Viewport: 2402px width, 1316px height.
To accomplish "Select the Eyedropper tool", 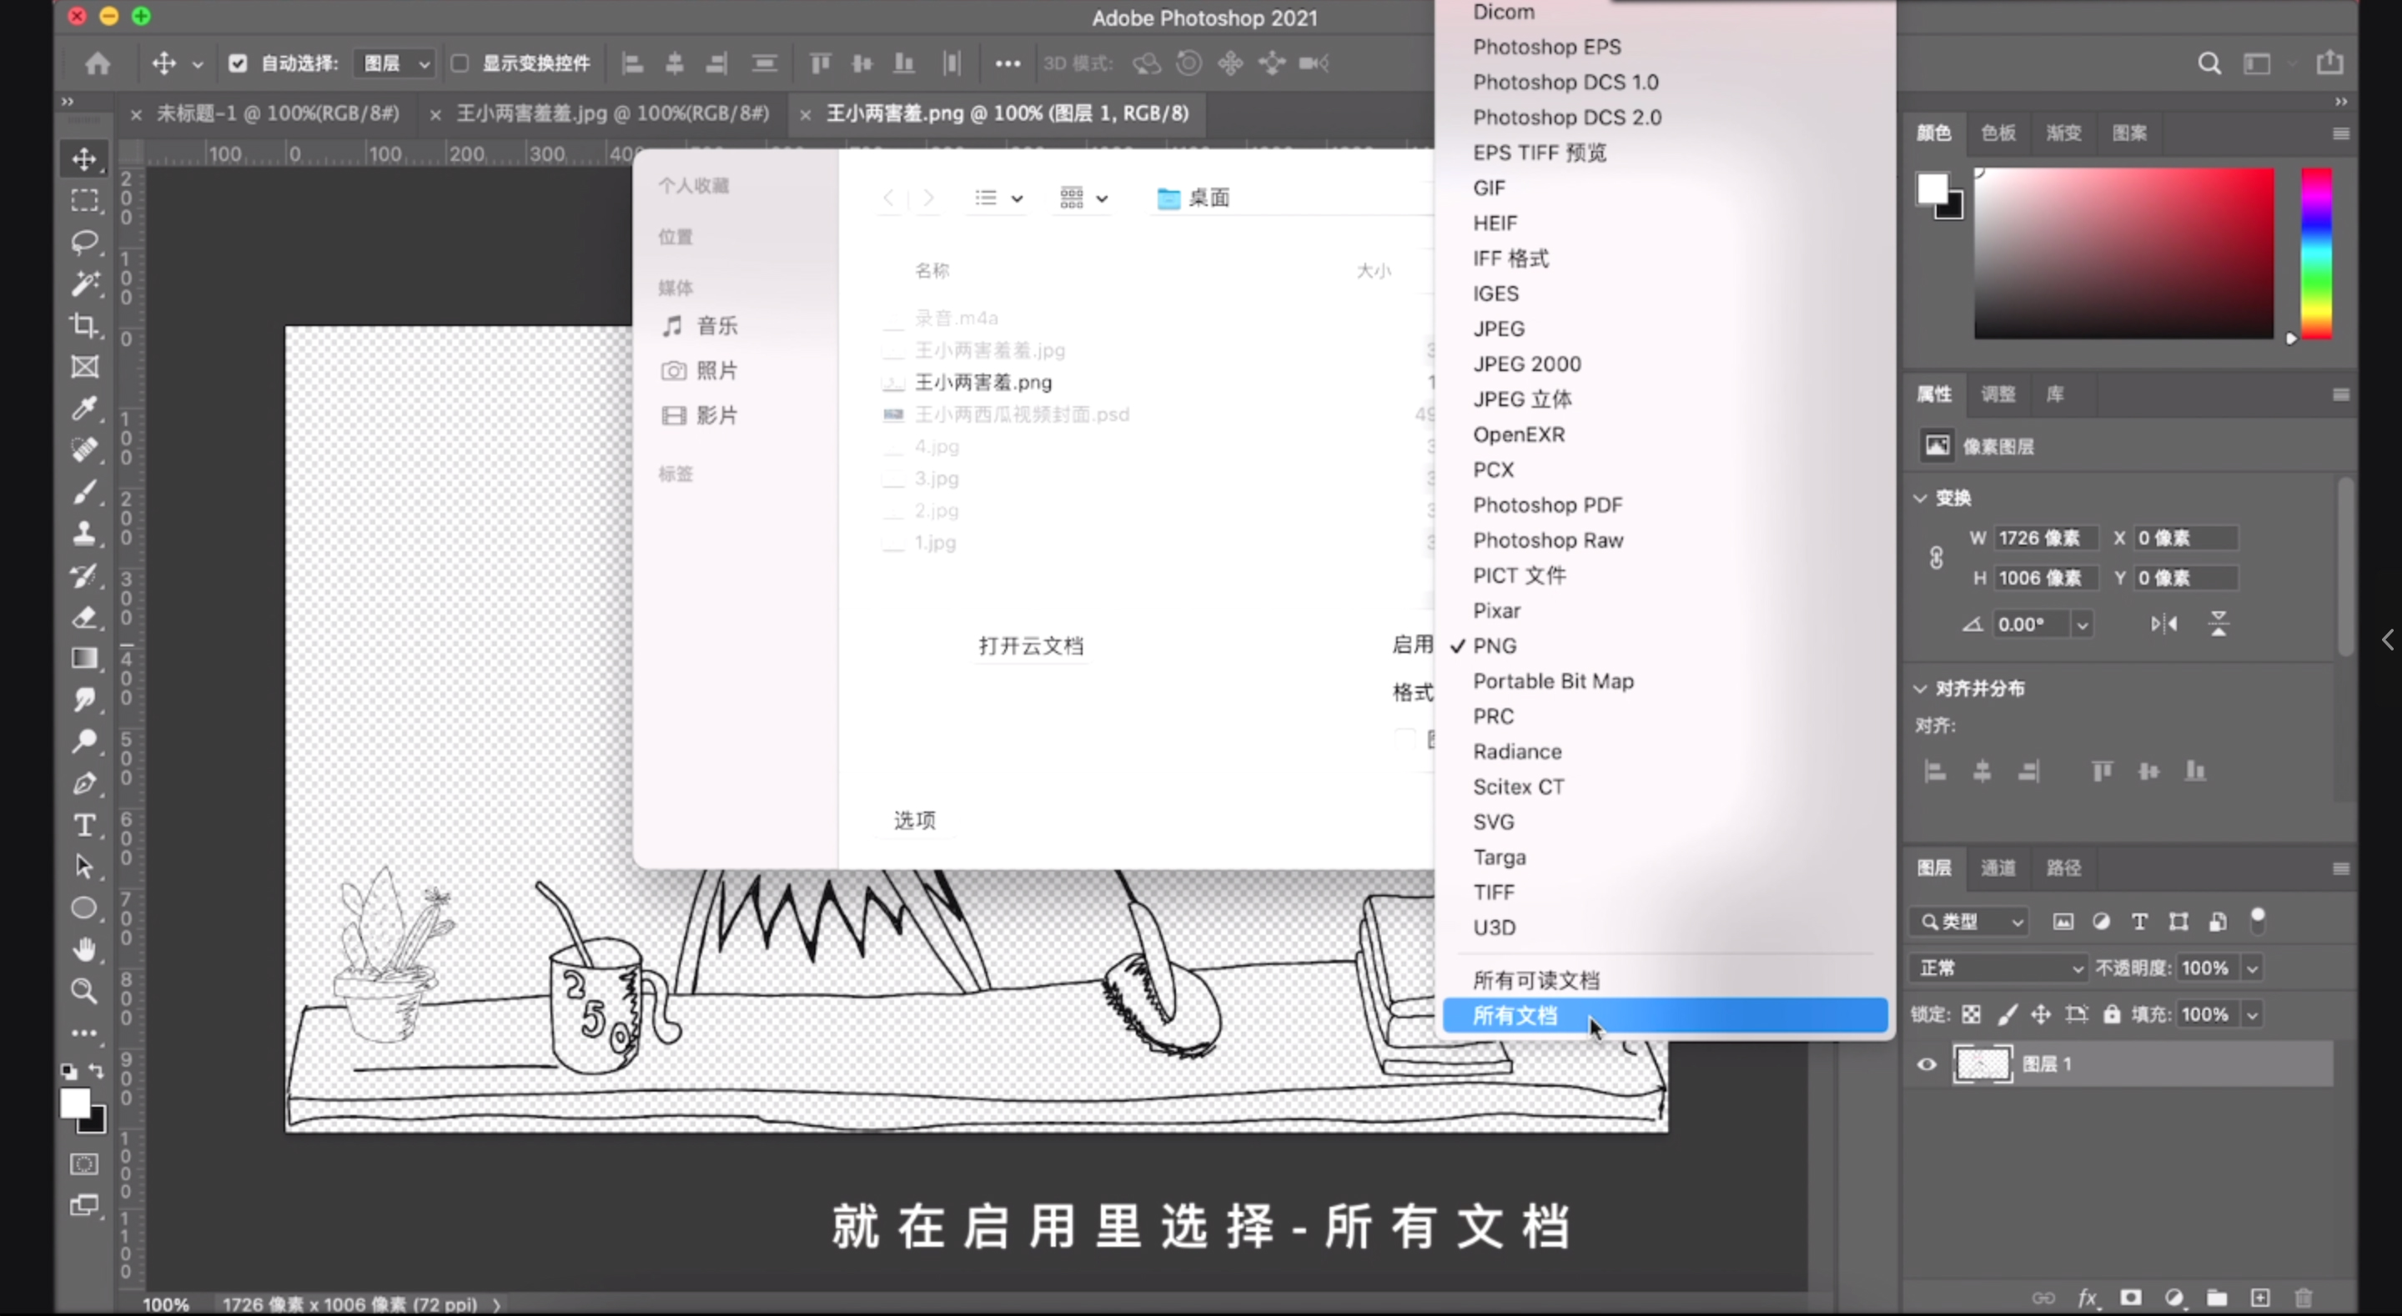I will [x=85, y=408].
